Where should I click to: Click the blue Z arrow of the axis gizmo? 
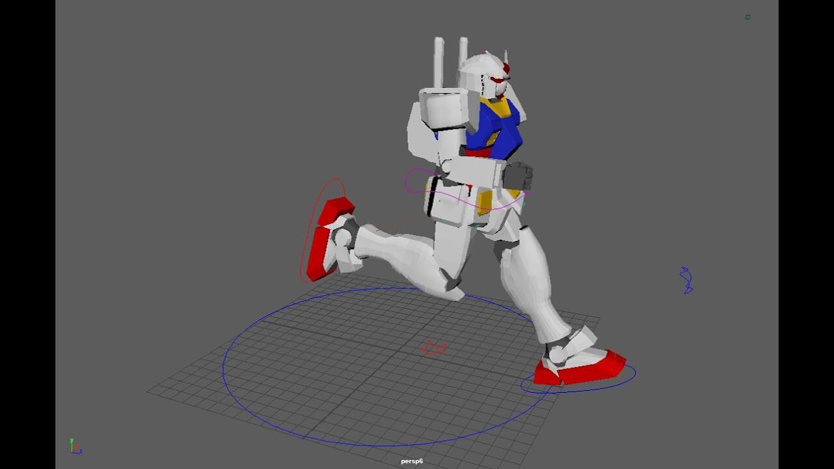point(81,452)
